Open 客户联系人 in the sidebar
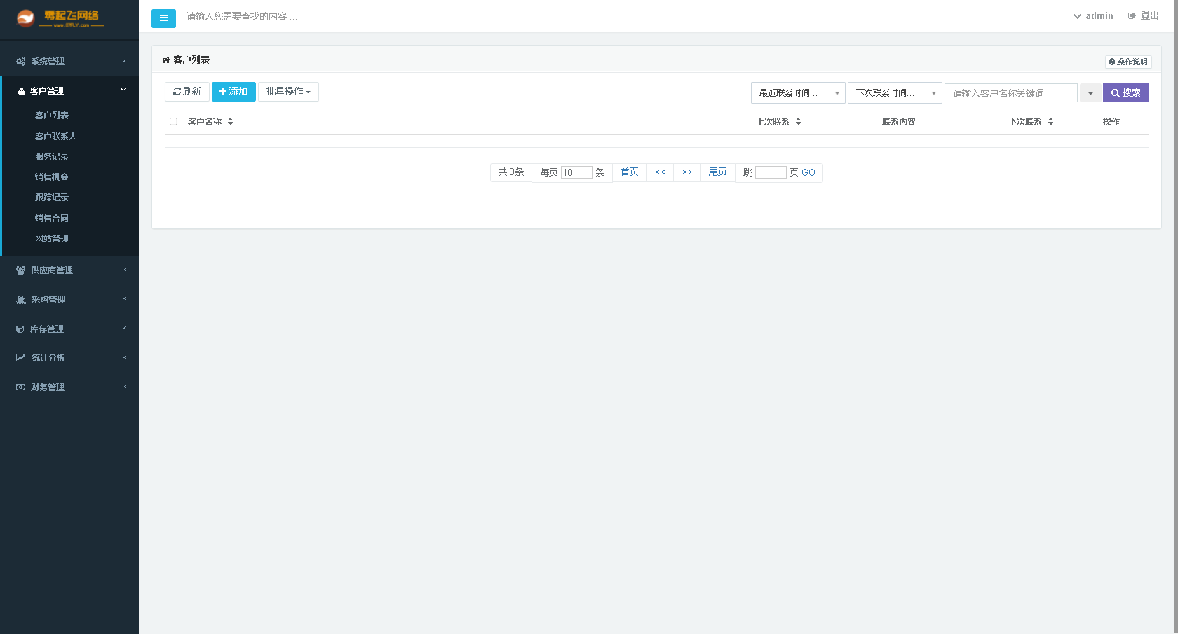This screenshot has height=634, width=1178. (x=55, y=137)
